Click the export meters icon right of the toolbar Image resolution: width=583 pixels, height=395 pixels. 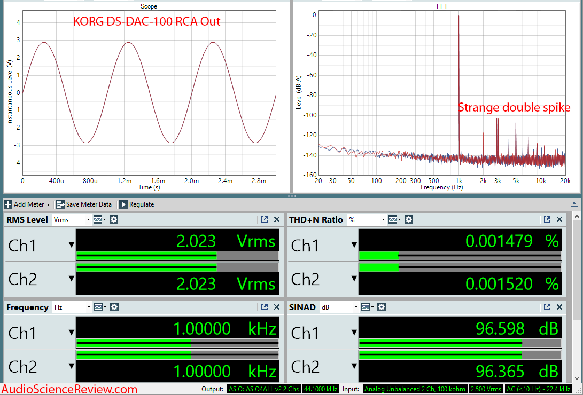pos(574,204)
